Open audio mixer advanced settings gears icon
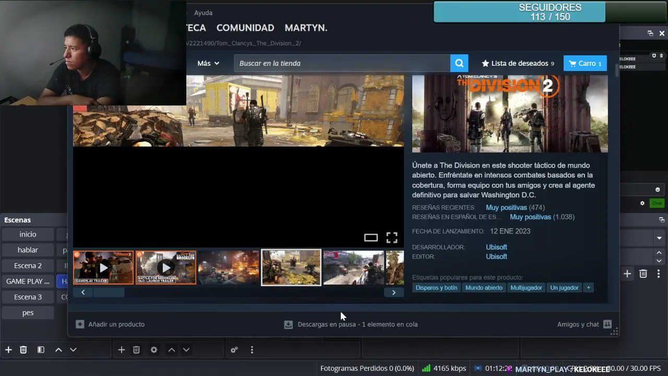 pyautogui.click(x=234, y=350)
